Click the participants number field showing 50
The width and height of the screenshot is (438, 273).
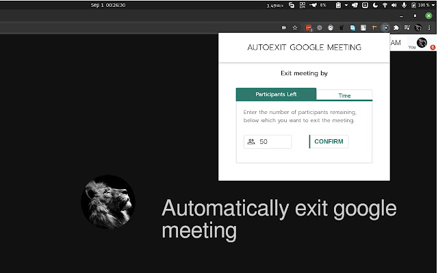268,142
